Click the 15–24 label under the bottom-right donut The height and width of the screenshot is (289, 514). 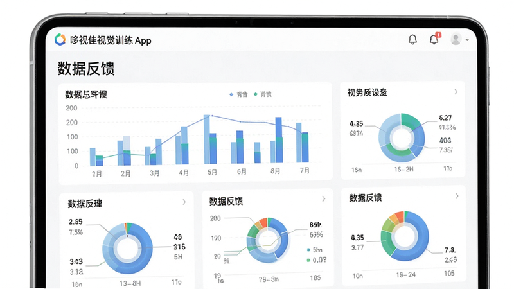406,275
